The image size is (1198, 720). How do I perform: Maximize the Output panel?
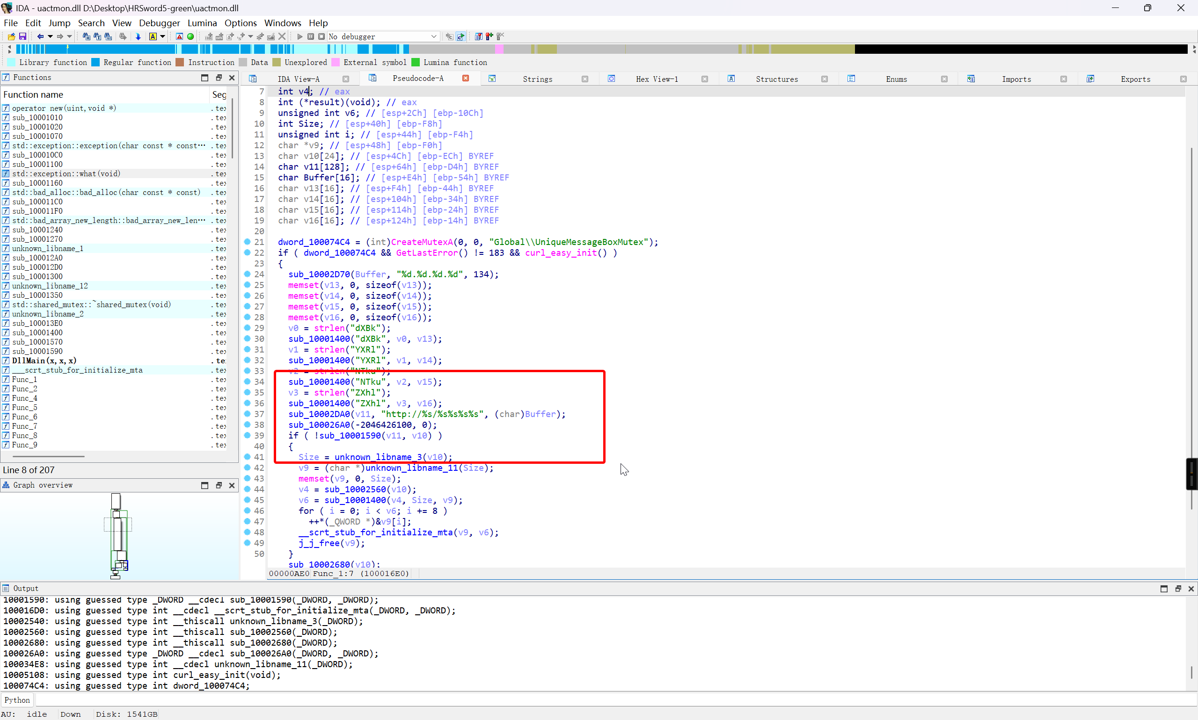[x=1164, y=589]
